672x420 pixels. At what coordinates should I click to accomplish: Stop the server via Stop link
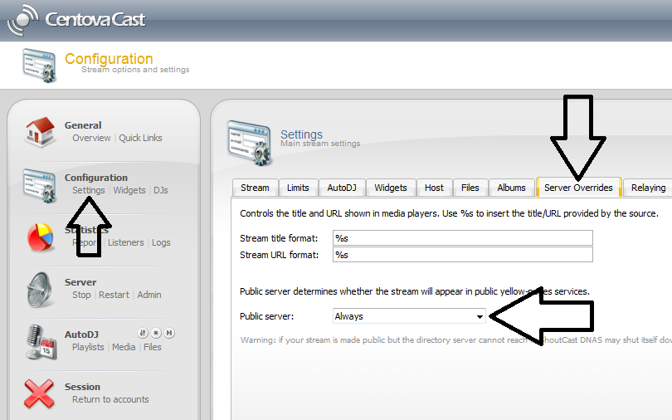coord(81,295)
